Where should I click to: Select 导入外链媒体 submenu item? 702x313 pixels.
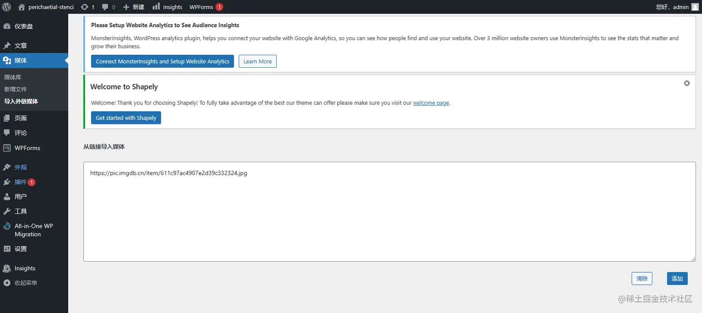[21, 101]
